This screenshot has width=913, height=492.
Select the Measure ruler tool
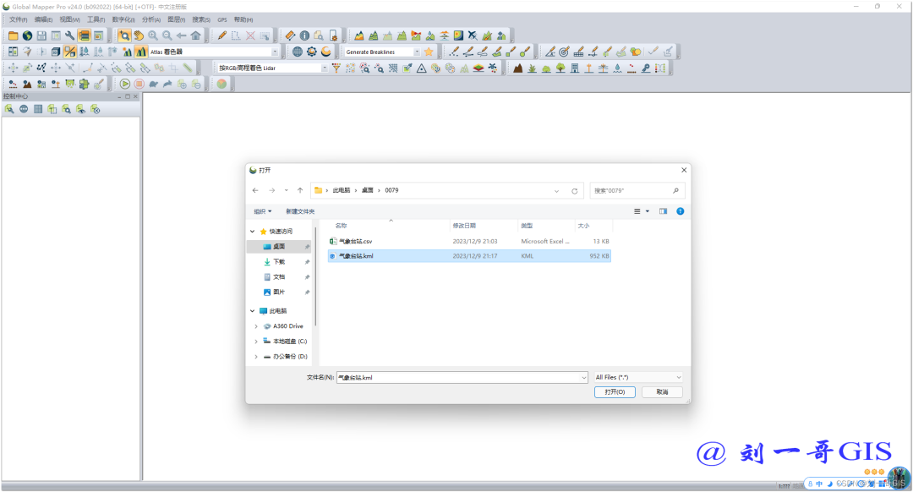290,36
